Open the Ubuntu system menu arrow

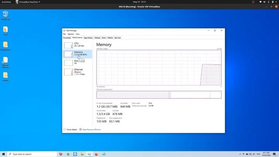(276, 2)
